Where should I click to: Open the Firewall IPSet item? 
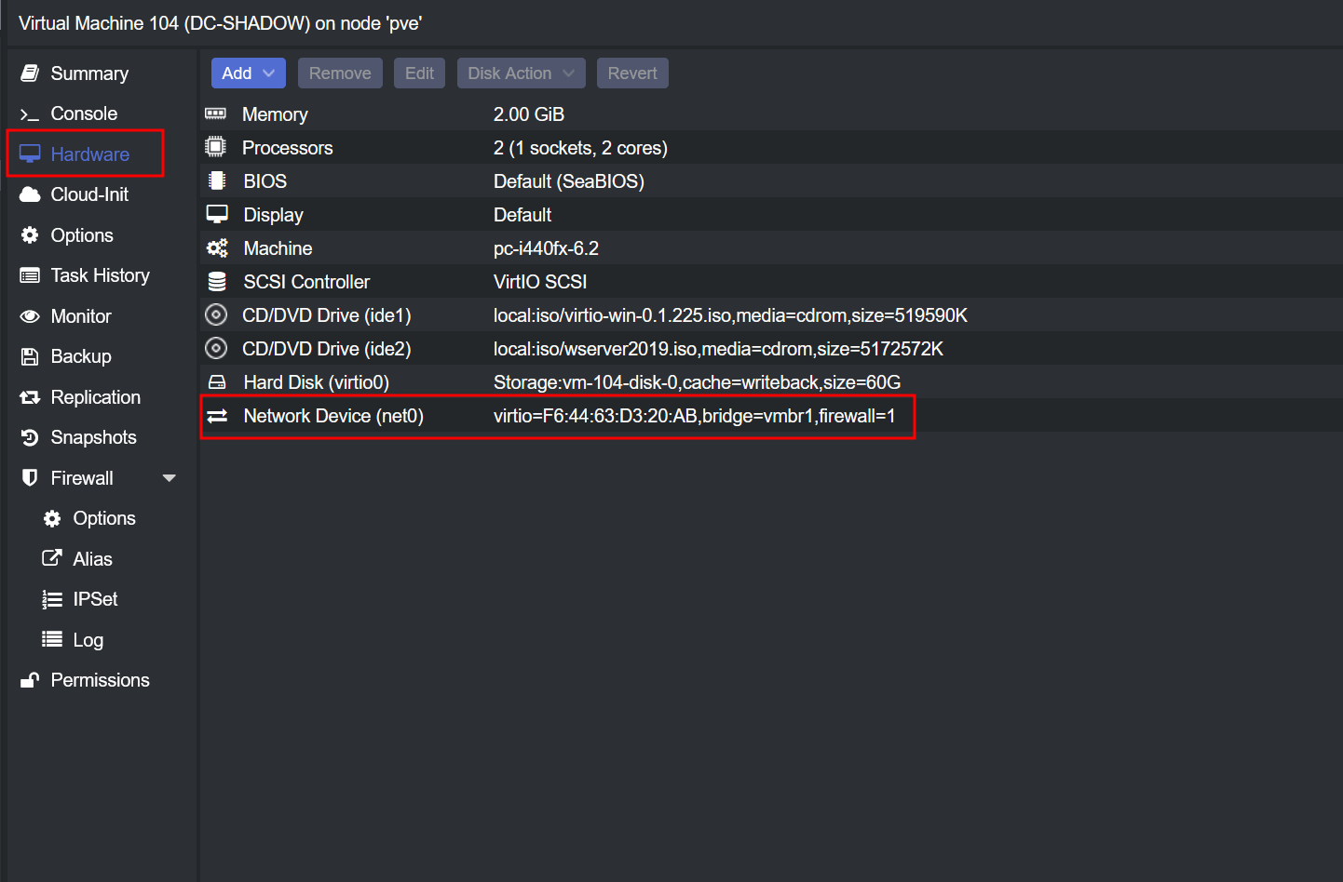coord(95,599)
